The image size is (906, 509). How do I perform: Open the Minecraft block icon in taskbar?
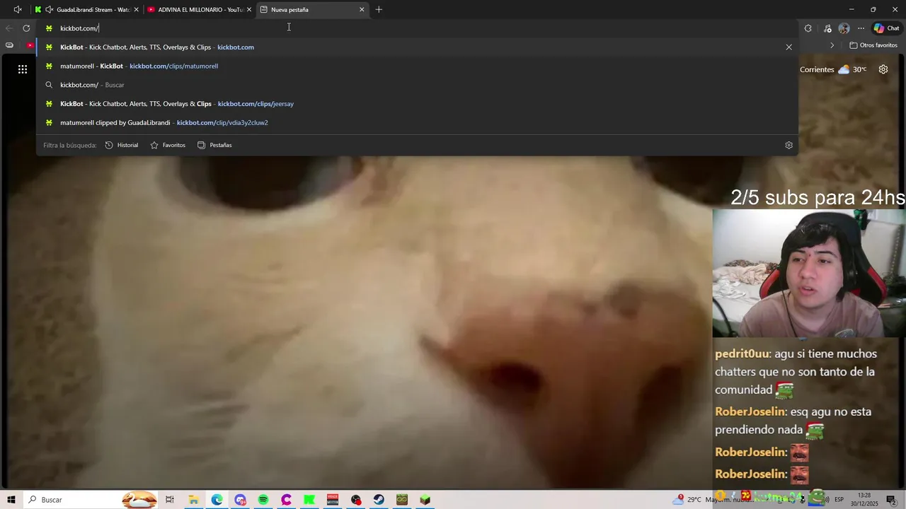click(x=425, y=500)
